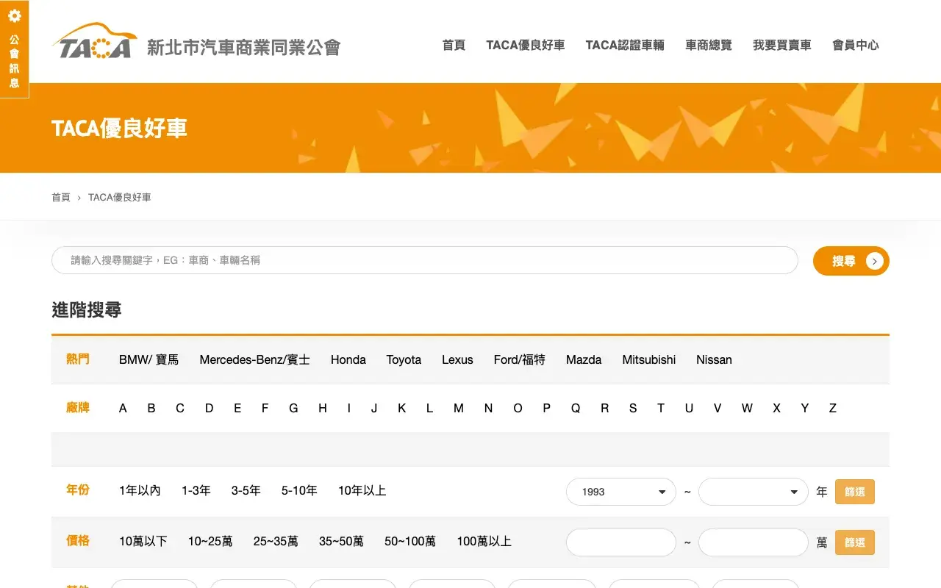Select brand letter K
This screenshot has height=588, width=941.
[402, 408]
